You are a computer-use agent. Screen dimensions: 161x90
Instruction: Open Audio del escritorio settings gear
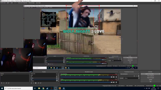tap(116, 77)
